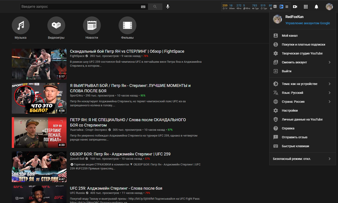The width and height of the screenshot is (338, 203).
Task: Click the Творческая студия gear icon
Action: 276,53
